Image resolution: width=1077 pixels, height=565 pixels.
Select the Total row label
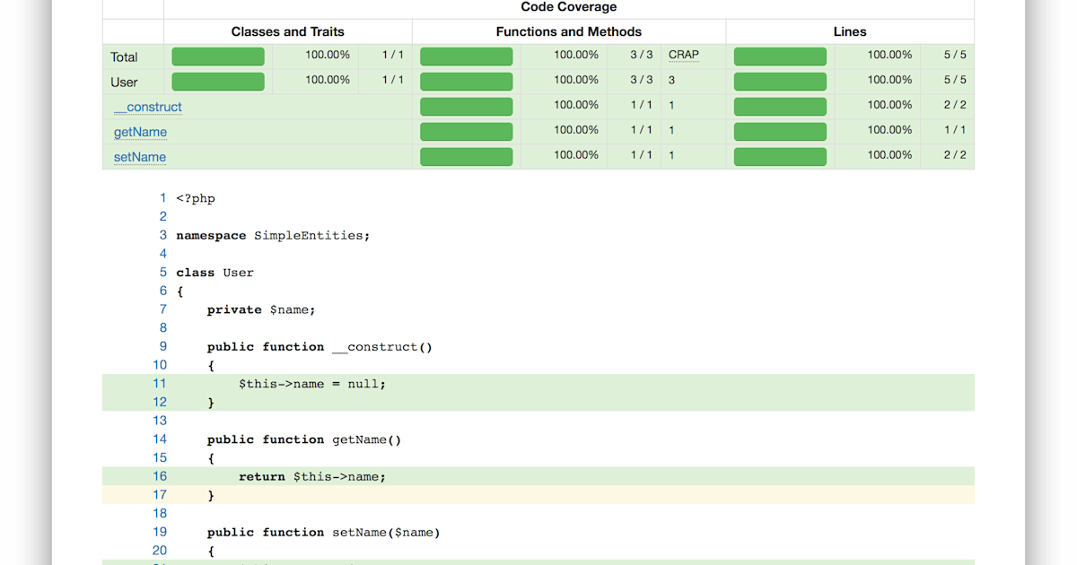[126, 56]
